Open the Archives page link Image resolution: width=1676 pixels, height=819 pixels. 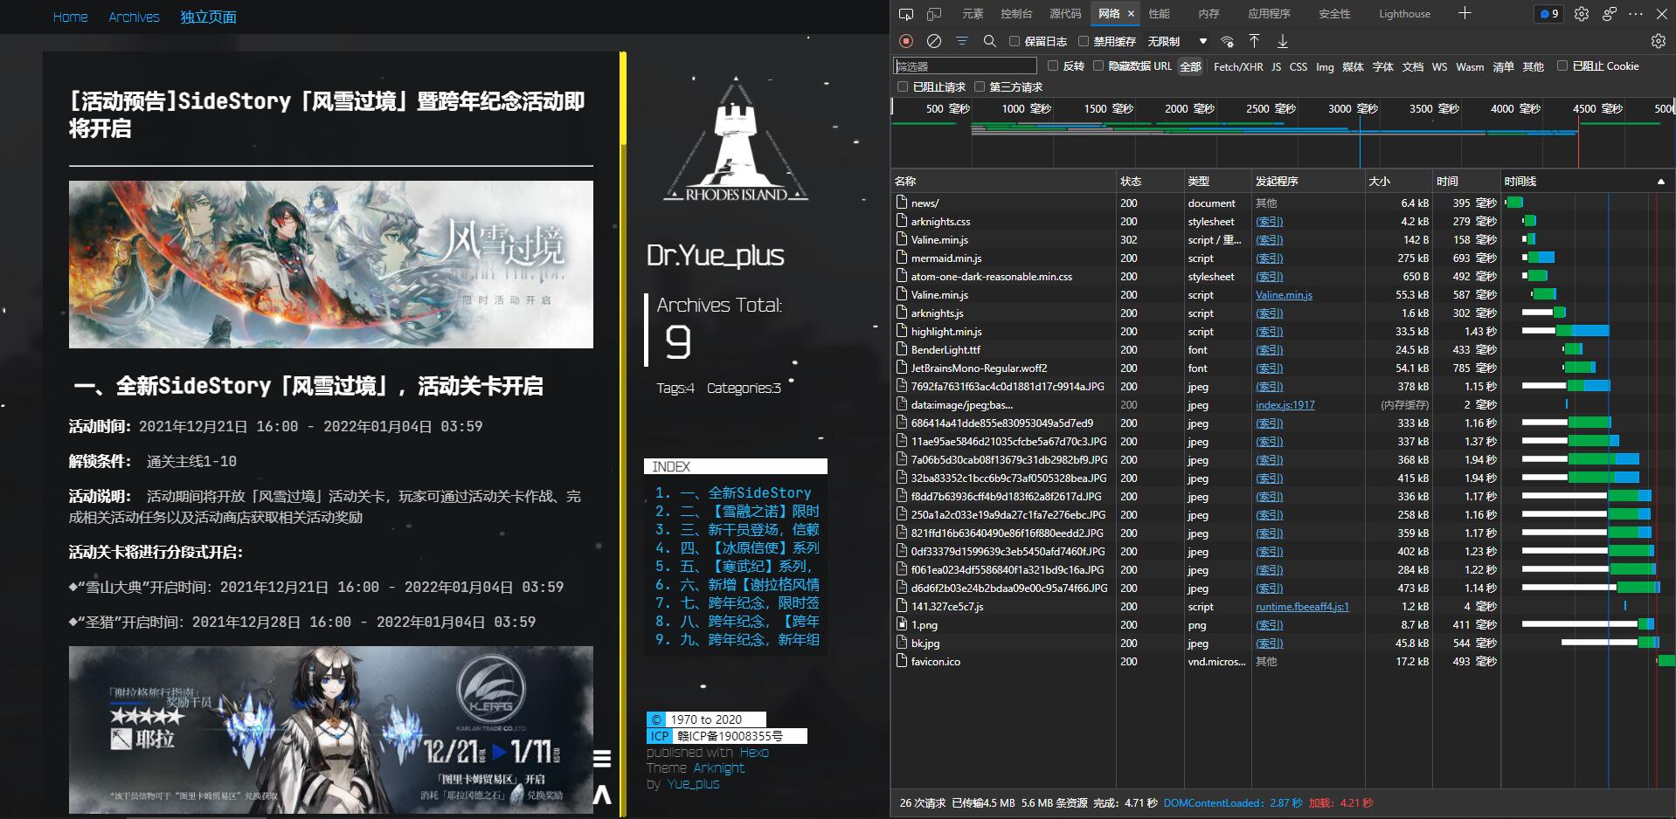[134, 17]
